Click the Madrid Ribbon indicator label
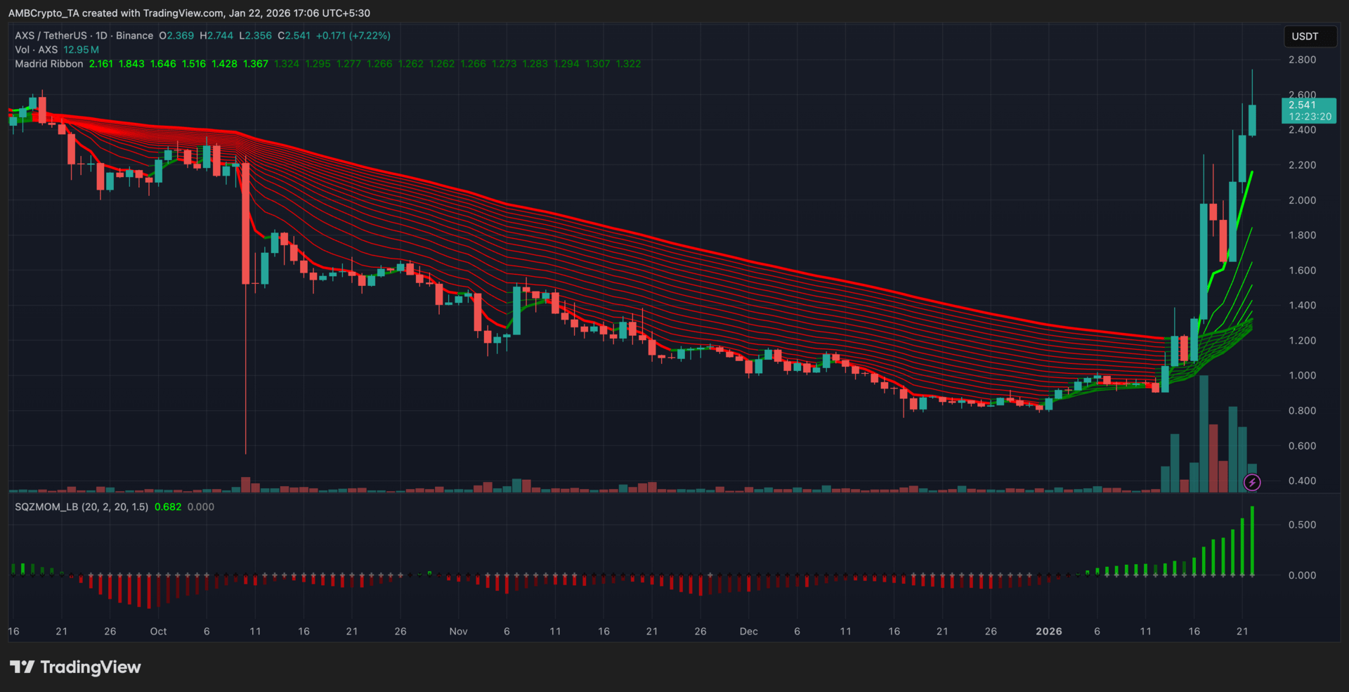This screenshot has height=692, width=1349. [x=49, y=64]
